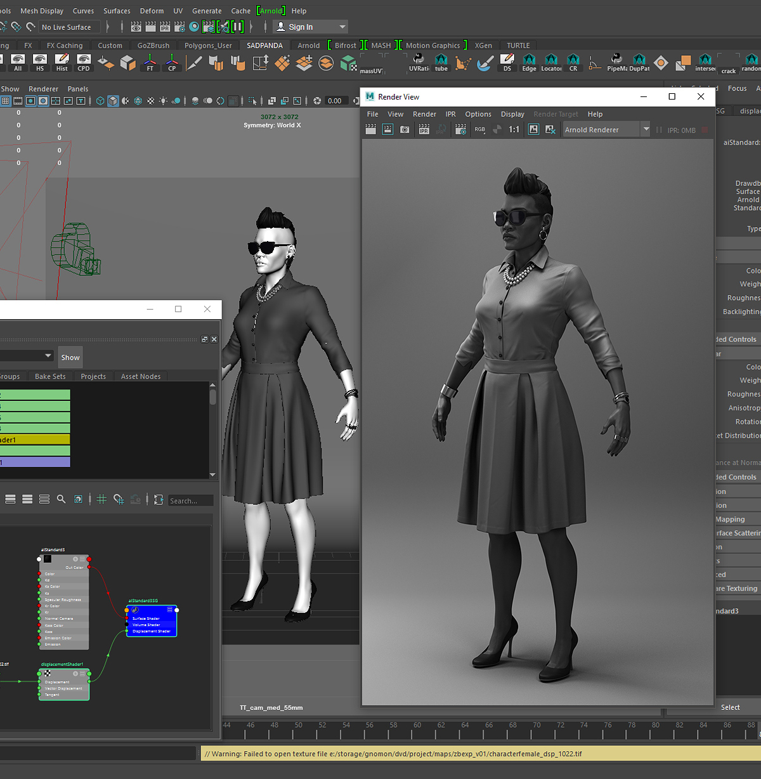Select the multi-cut knife shelf tool
Image resolution: width=761 pixels, height=779 pixels.
coord(194,63)
